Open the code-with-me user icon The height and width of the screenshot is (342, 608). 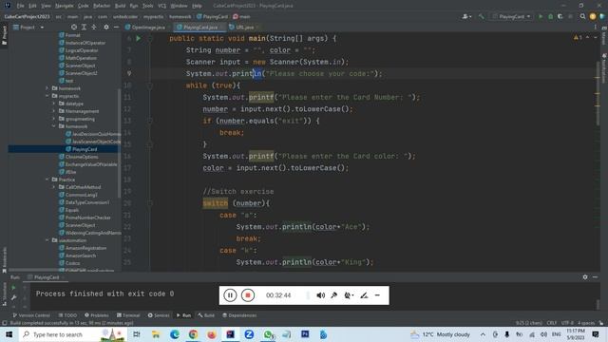pyautogui.click(x=466, y=17)
